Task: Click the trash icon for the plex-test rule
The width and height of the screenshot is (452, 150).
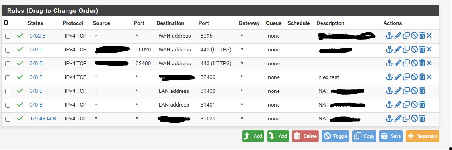Action: click(422, 77)
